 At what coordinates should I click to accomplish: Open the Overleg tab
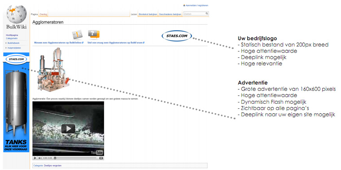[43, 14]
